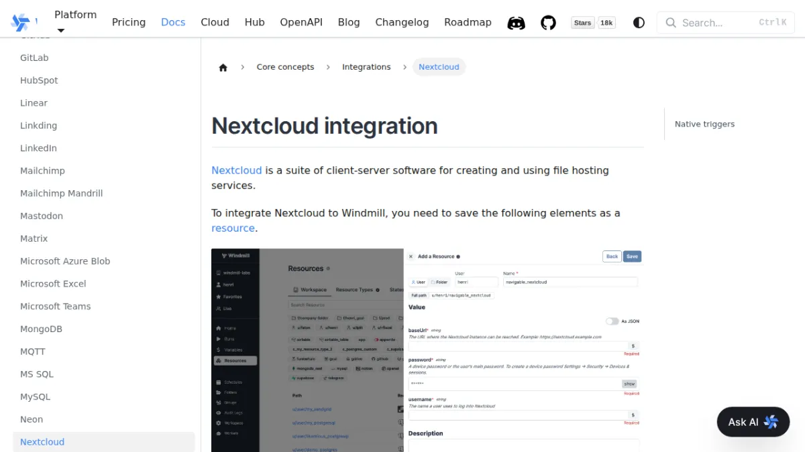
Task: Select LinkedIn in sidebar
Action: (38, 148)
